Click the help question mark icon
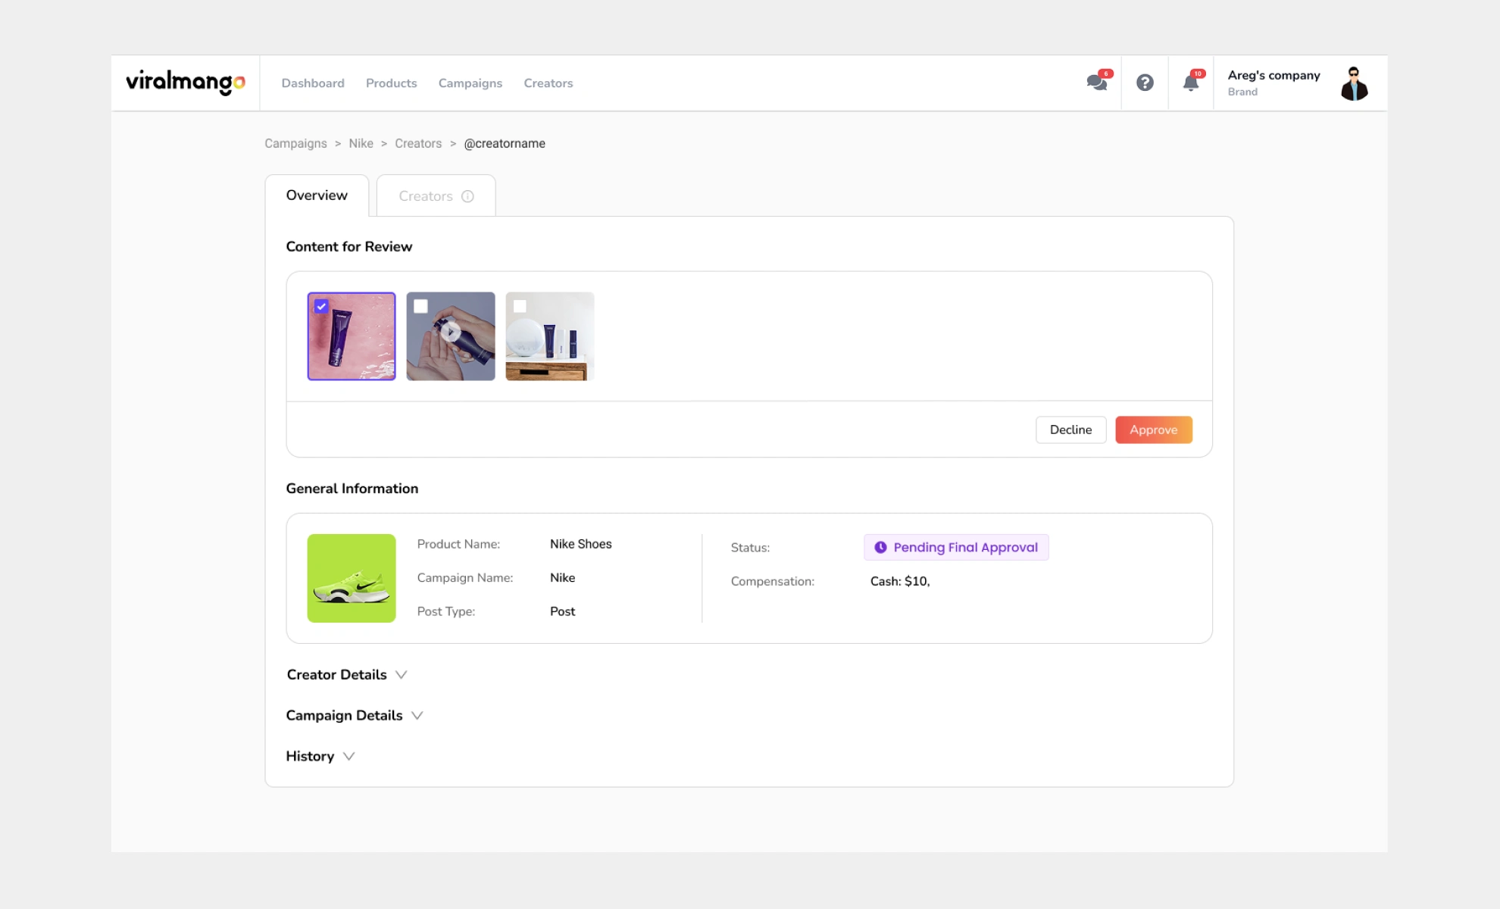 1145,83
